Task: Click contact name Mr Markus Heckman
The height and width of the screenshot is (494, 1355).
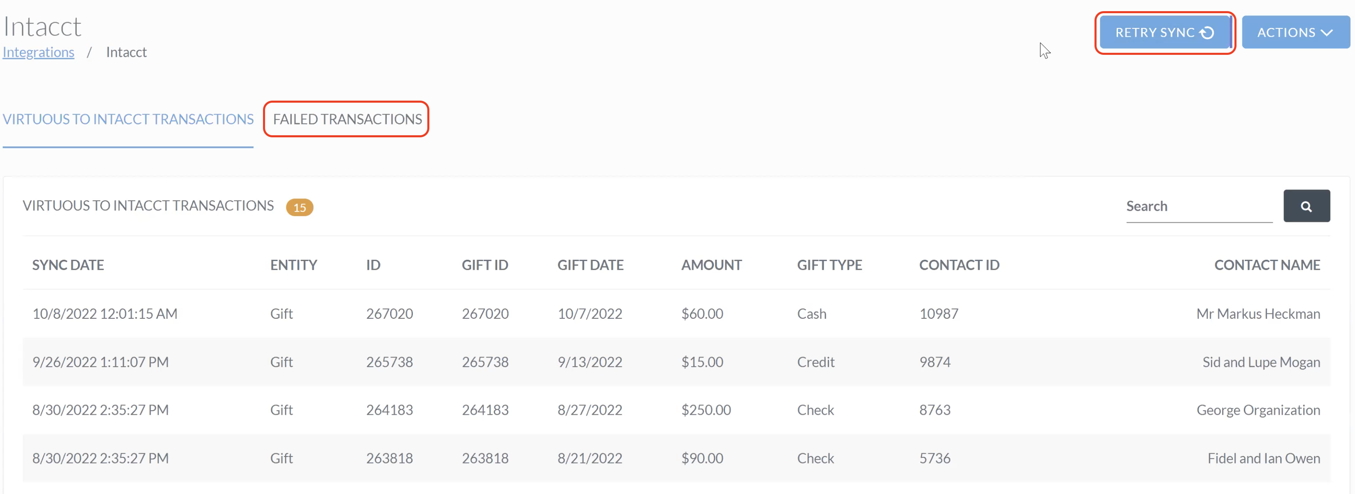Action: pyautogui.click(x=1258, y=314)
